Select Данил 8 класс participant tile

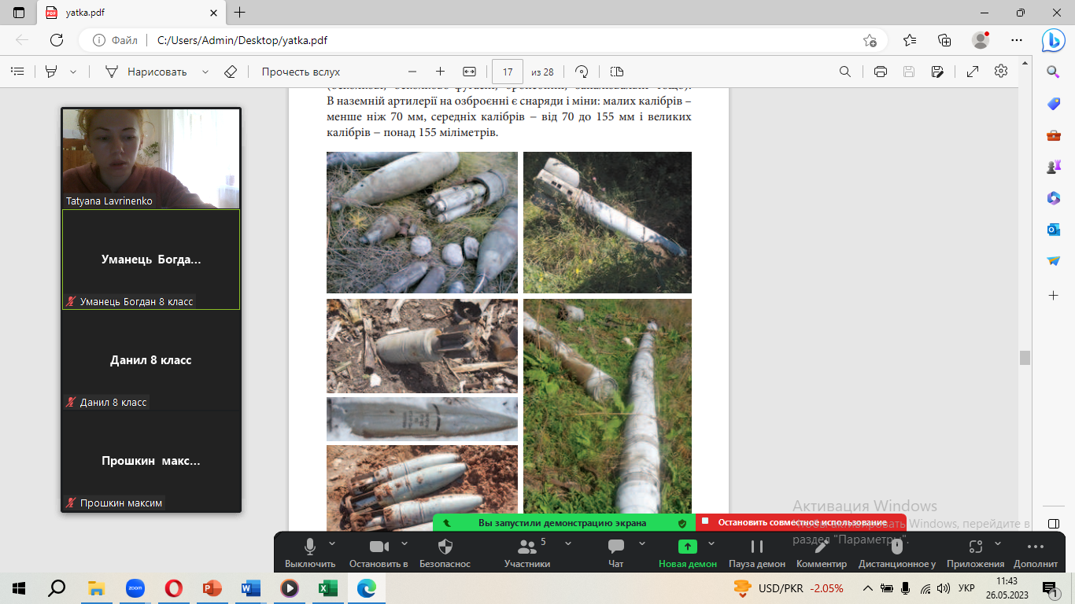pyautogui.click(x=151, y=360)
